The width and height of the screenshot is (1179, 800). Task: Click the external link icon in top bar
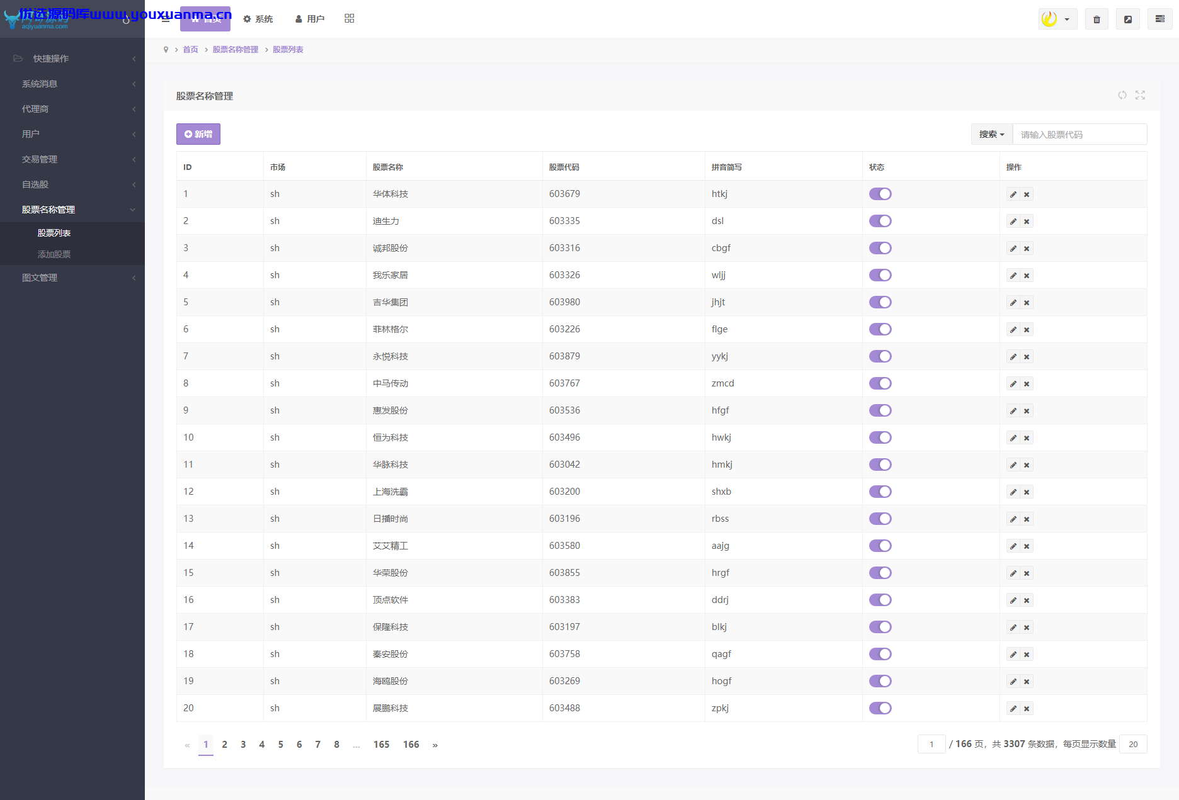1128,20
